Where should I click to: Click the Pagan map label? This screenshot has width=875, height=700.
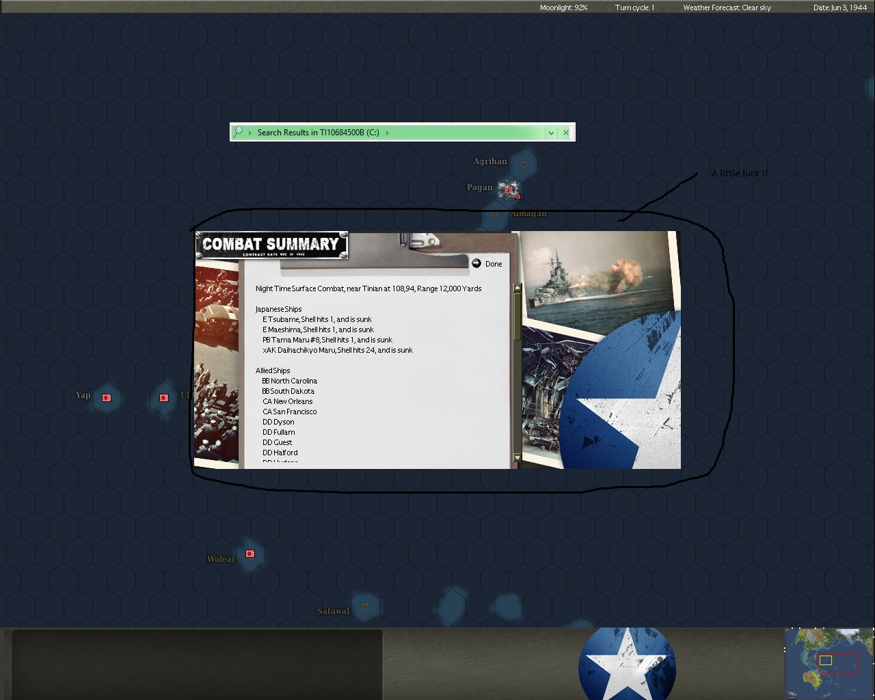point(479,187)
